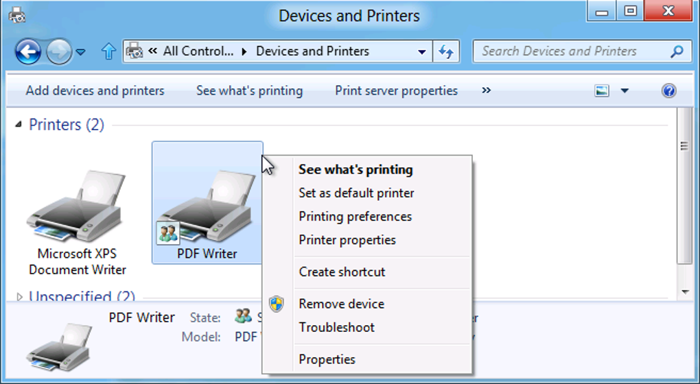Viewport: 700px width, 384px height.
Task: Click toolbar 'See what's printing'
Action: click(250, 91)
